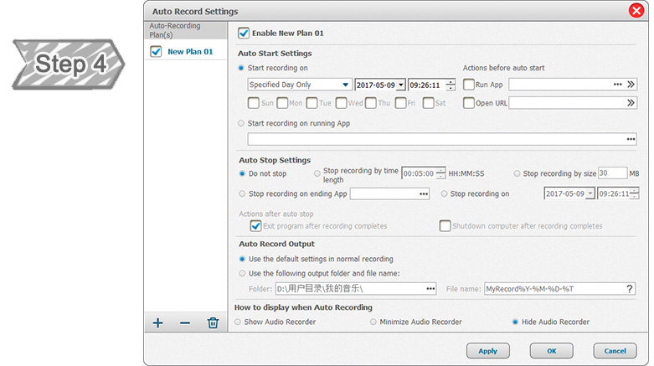
Task: Click the auto start time spinner arrows
Action: 451,85
